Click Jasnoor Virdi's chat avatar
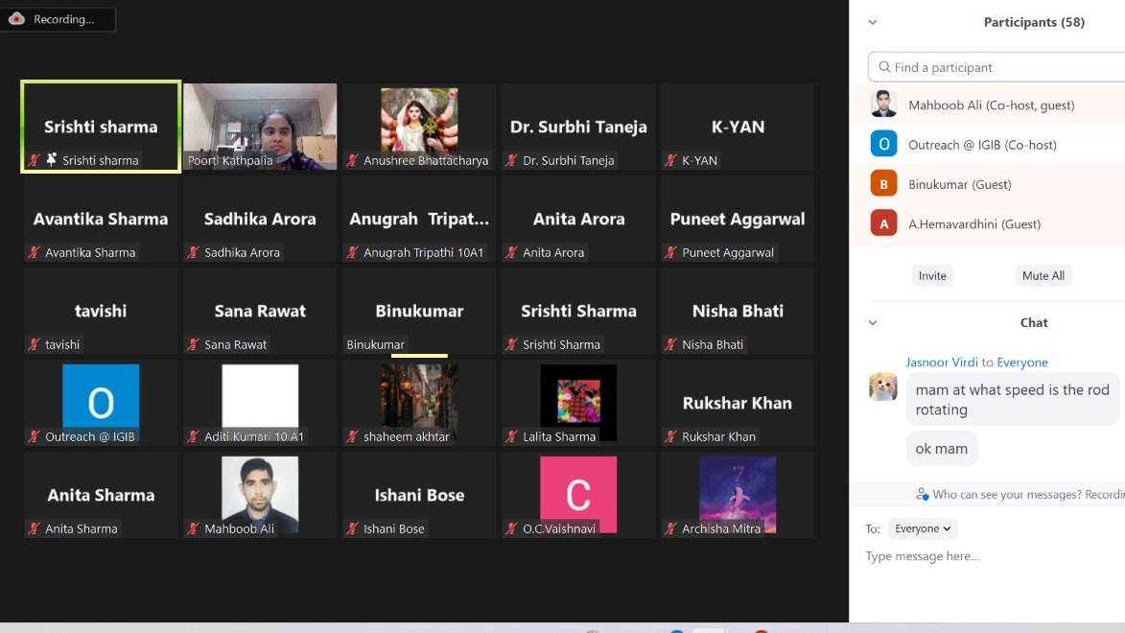 click(x=883, y=387)
